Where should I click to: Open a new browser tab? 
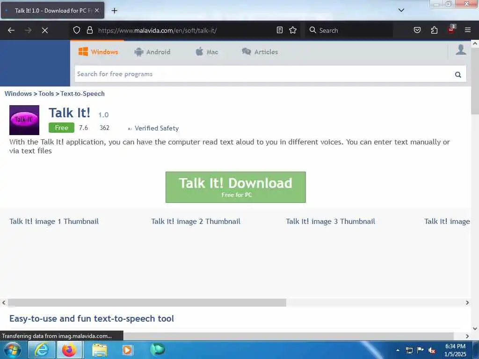(114, 11)
